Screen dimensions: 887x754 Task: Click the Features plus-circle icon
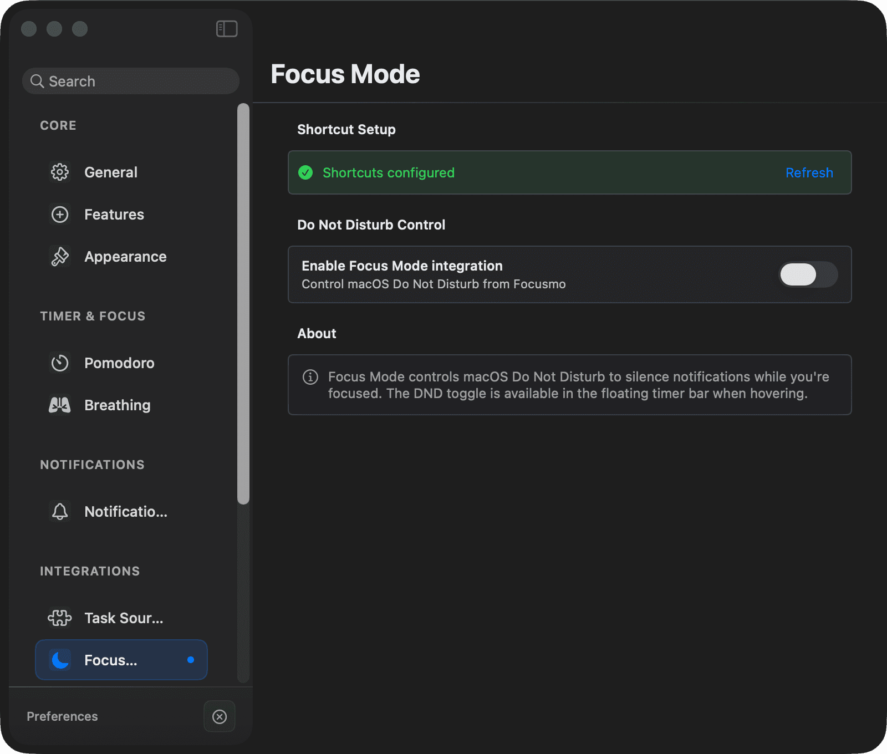[60, 214]
